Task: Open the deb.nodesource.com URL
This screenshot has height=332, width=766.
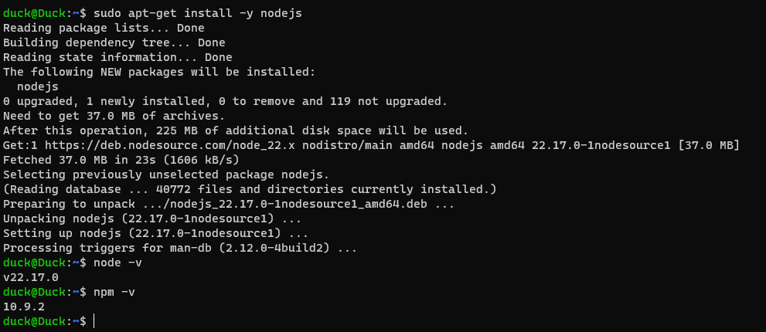Action: click(x=169, y=145)
